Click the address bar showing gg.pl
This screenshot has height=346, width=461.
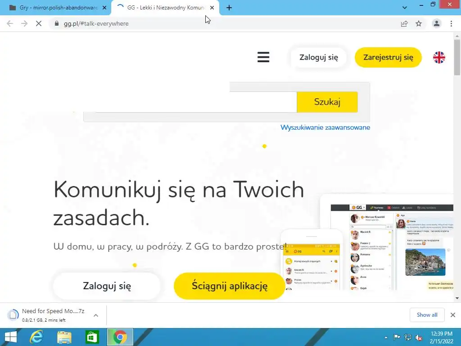click(223, 23)
